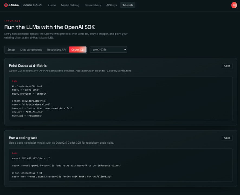Click the demo cloud title text
240x195 pixels.
coord(32,5)
